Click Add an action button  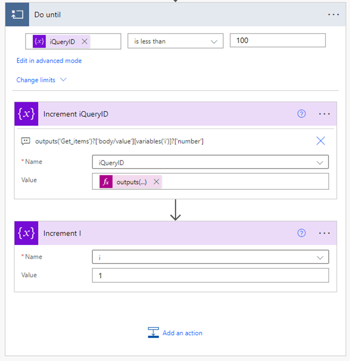(175, 333)
